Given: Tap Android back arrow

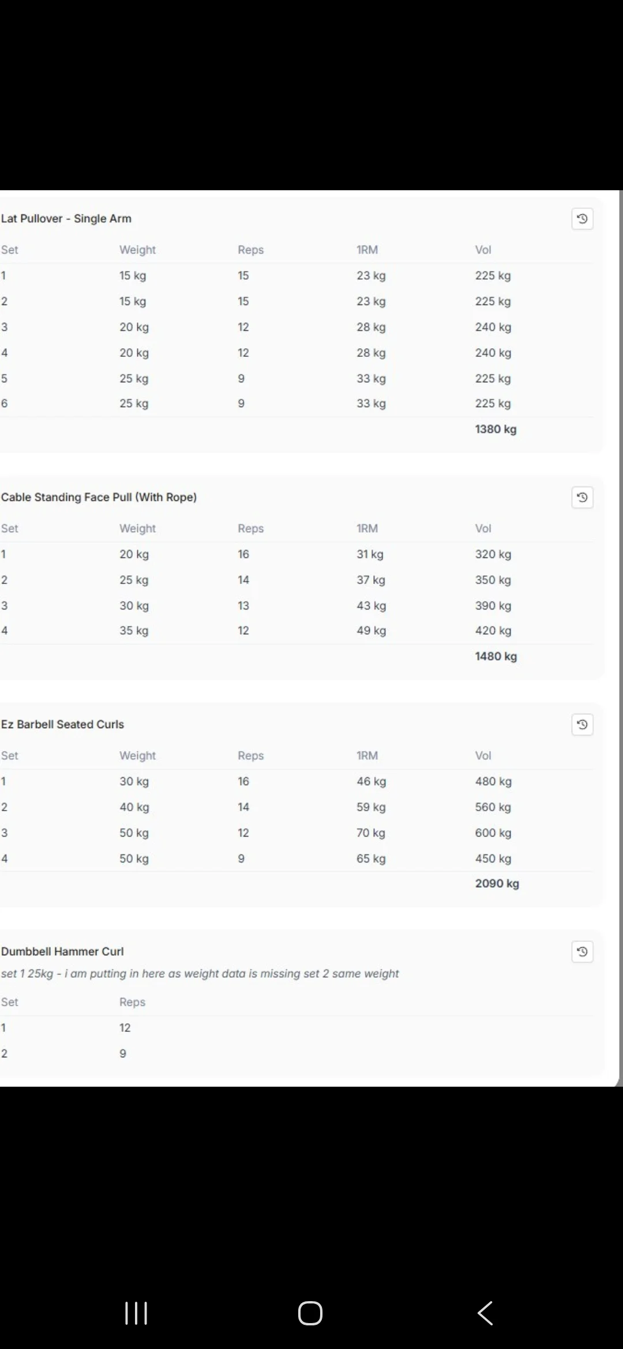Looking at the screenshot, I should tap(485, 1313).
